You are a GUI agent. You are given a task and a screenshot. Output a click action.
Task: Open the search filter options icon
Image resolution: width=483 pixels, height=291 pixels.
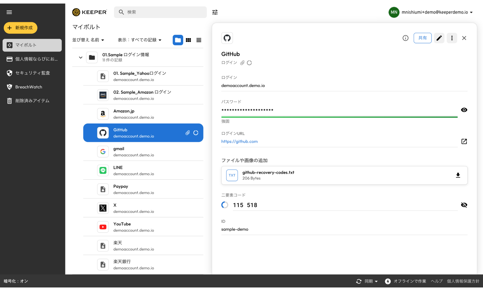(x=215, y=12)
